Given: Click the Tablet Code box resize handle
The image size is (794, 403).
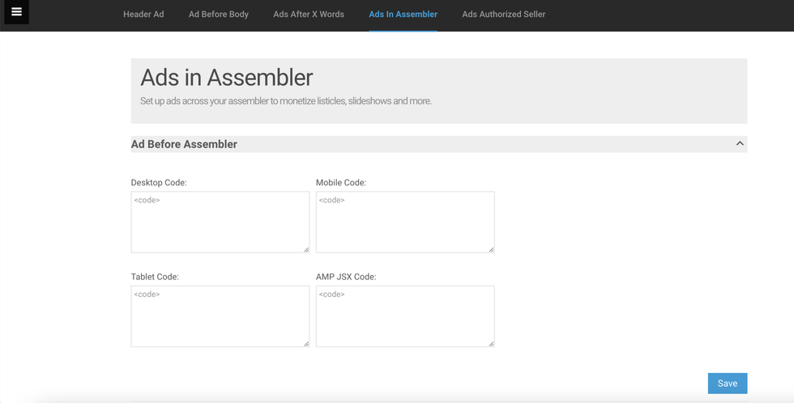Looking at the screenshot, I should click(x=306, y=343).
